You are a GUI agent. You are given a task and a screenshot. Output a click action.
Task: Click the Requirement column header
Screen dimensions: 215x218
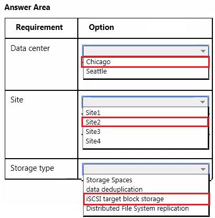(x=39, y=27)
